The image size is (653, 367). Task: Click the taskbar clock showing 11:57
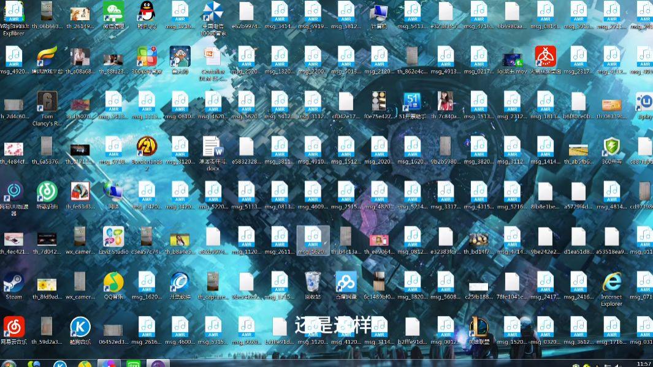point(644,364)
